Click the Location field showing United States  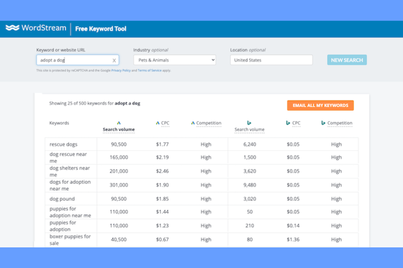point(271,60)
